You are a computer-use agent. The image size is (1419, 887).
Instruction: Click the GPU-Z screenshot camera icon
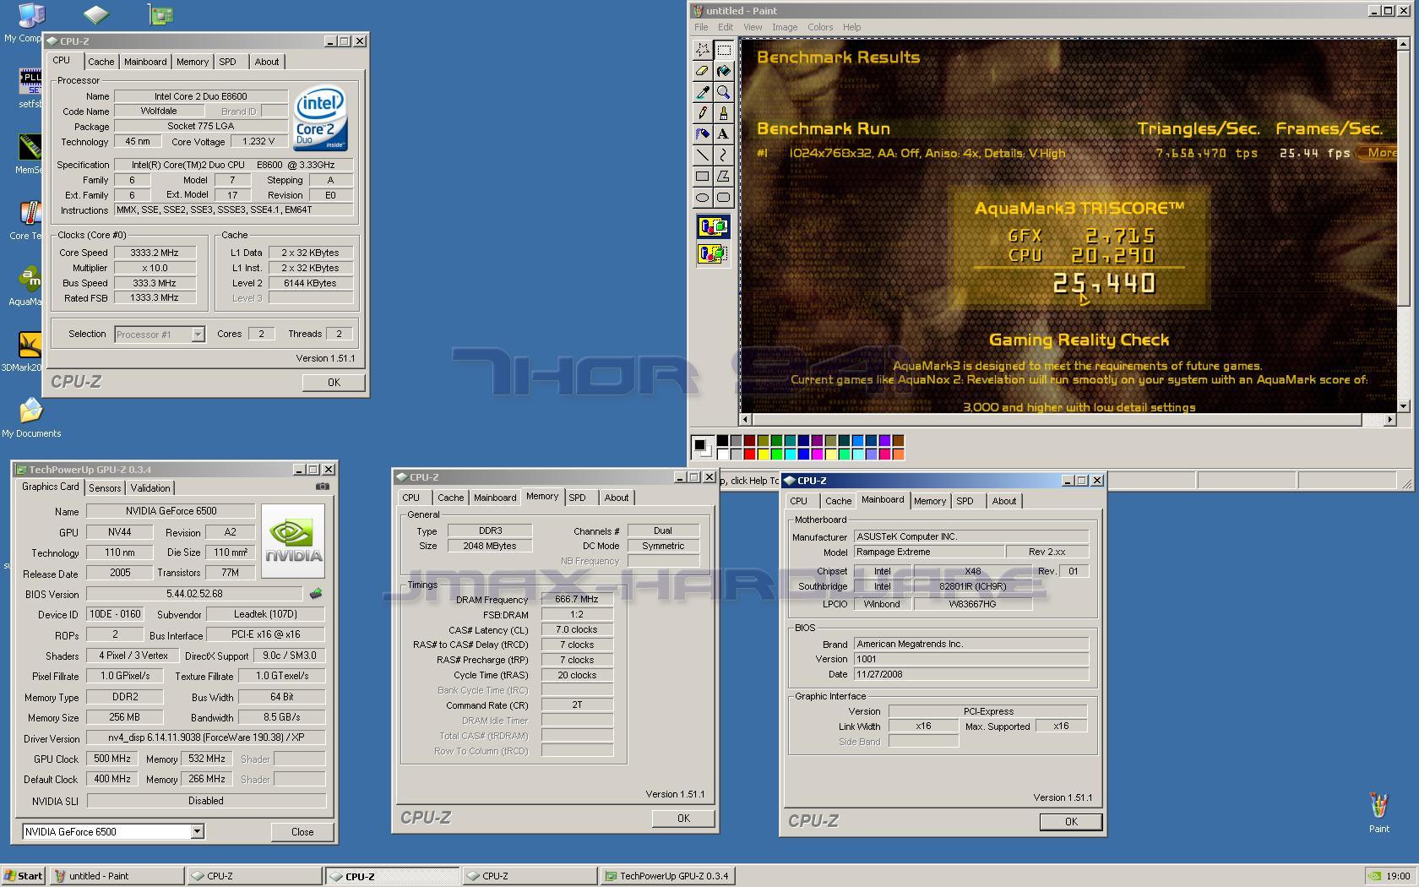(323, 487)
